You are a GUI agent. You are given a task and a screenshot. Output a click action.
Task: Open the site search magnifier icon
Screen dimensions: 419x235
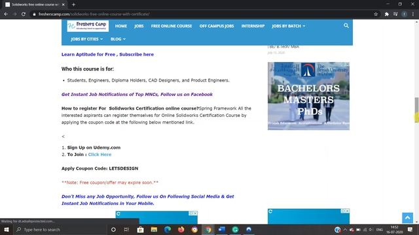coord(346,25)
